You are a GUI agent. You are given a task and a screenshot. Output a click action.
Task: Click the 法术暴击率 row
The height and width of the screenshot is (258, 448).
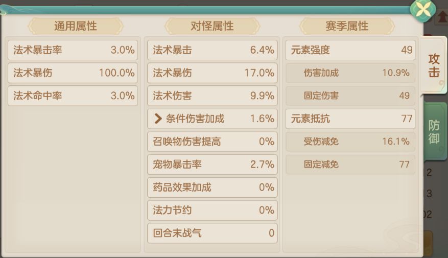pos(73,50)
